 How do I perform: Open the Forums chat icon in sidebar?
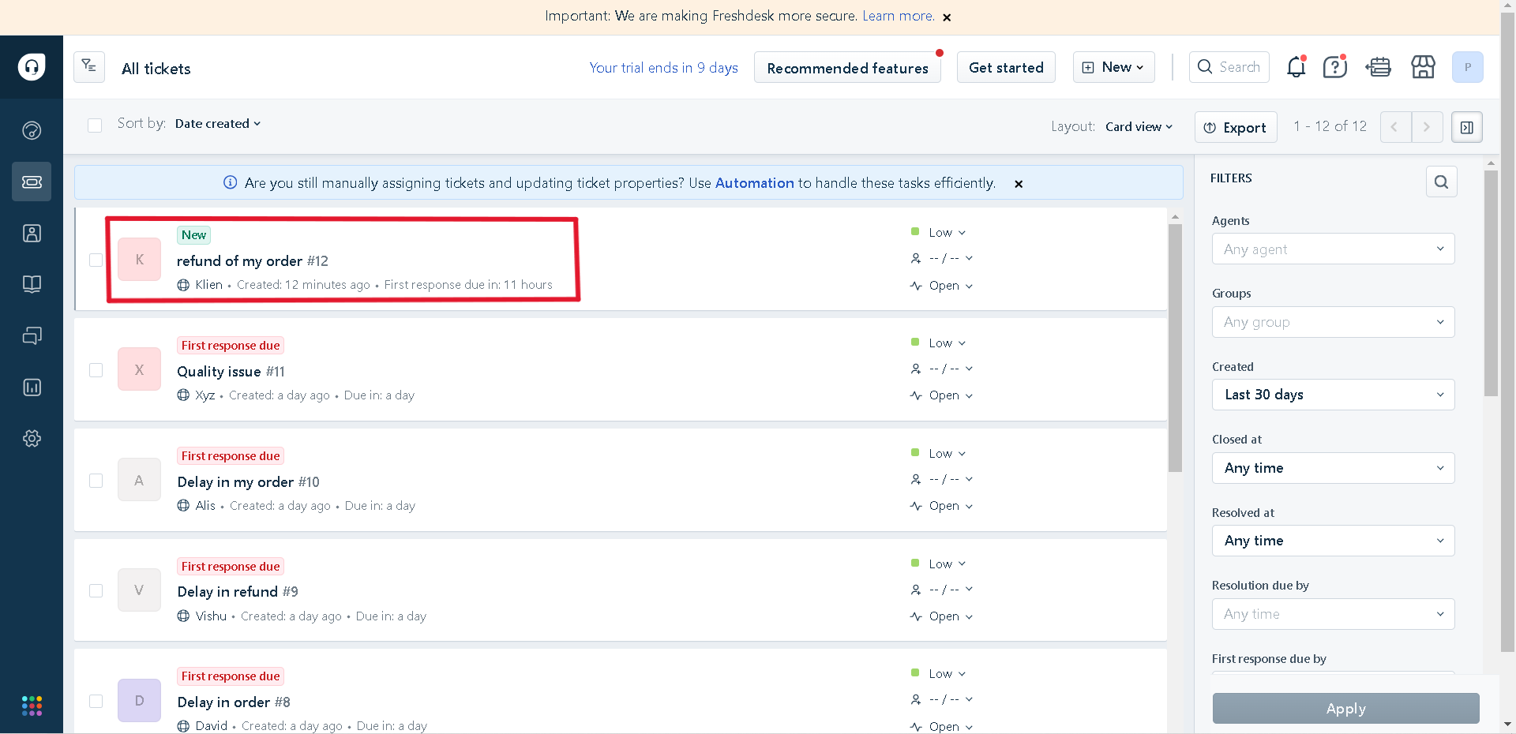coord(32,335)
